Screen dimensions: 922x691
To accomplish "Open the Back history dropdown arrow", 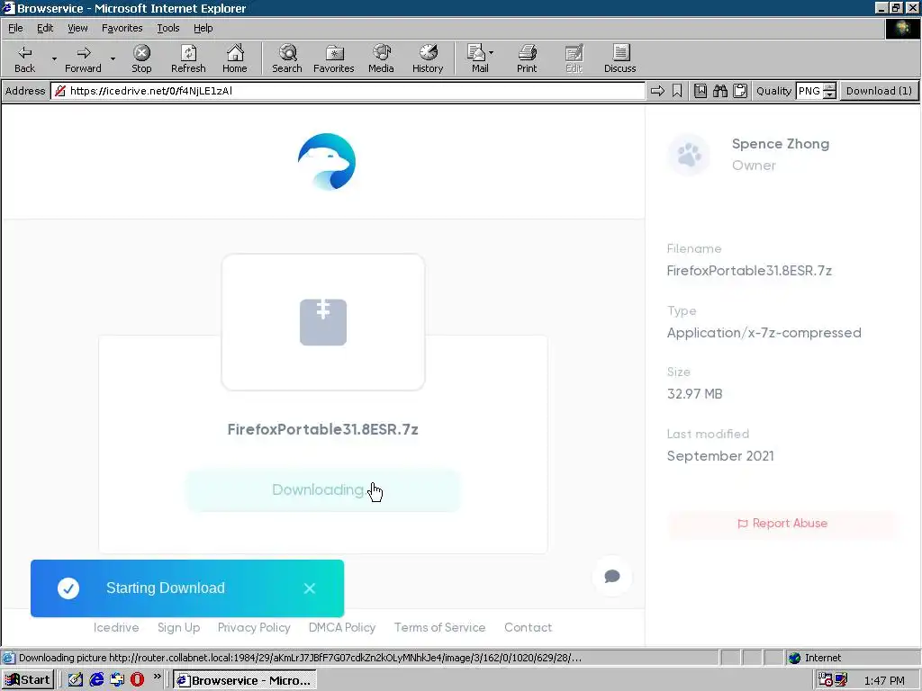I will (x=54, y=58).
